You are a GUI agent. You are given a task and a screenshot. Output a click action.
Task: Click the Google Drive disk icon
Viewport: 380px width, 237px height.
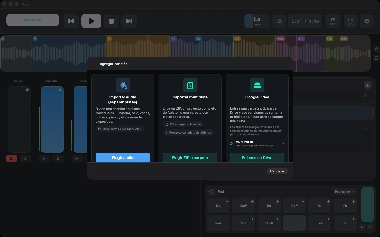click(257, 85)
